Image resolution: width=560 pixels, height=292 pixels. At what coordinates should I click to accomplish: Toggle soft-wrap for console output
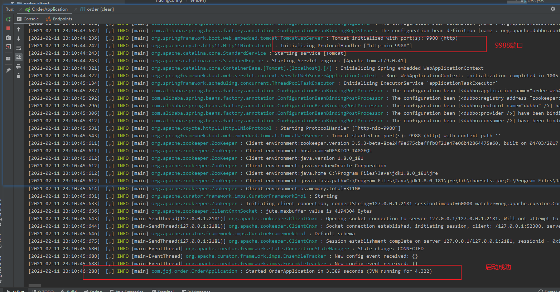19,48
